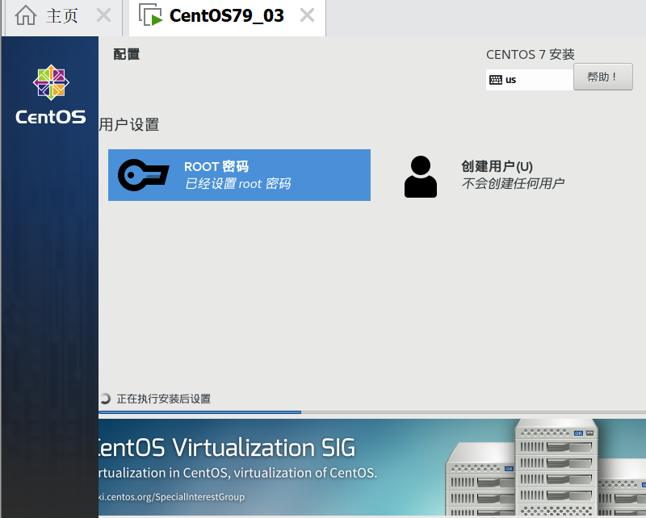Click the root password key icon
This screenshot has width=646, height=518.
coord(143,175)
